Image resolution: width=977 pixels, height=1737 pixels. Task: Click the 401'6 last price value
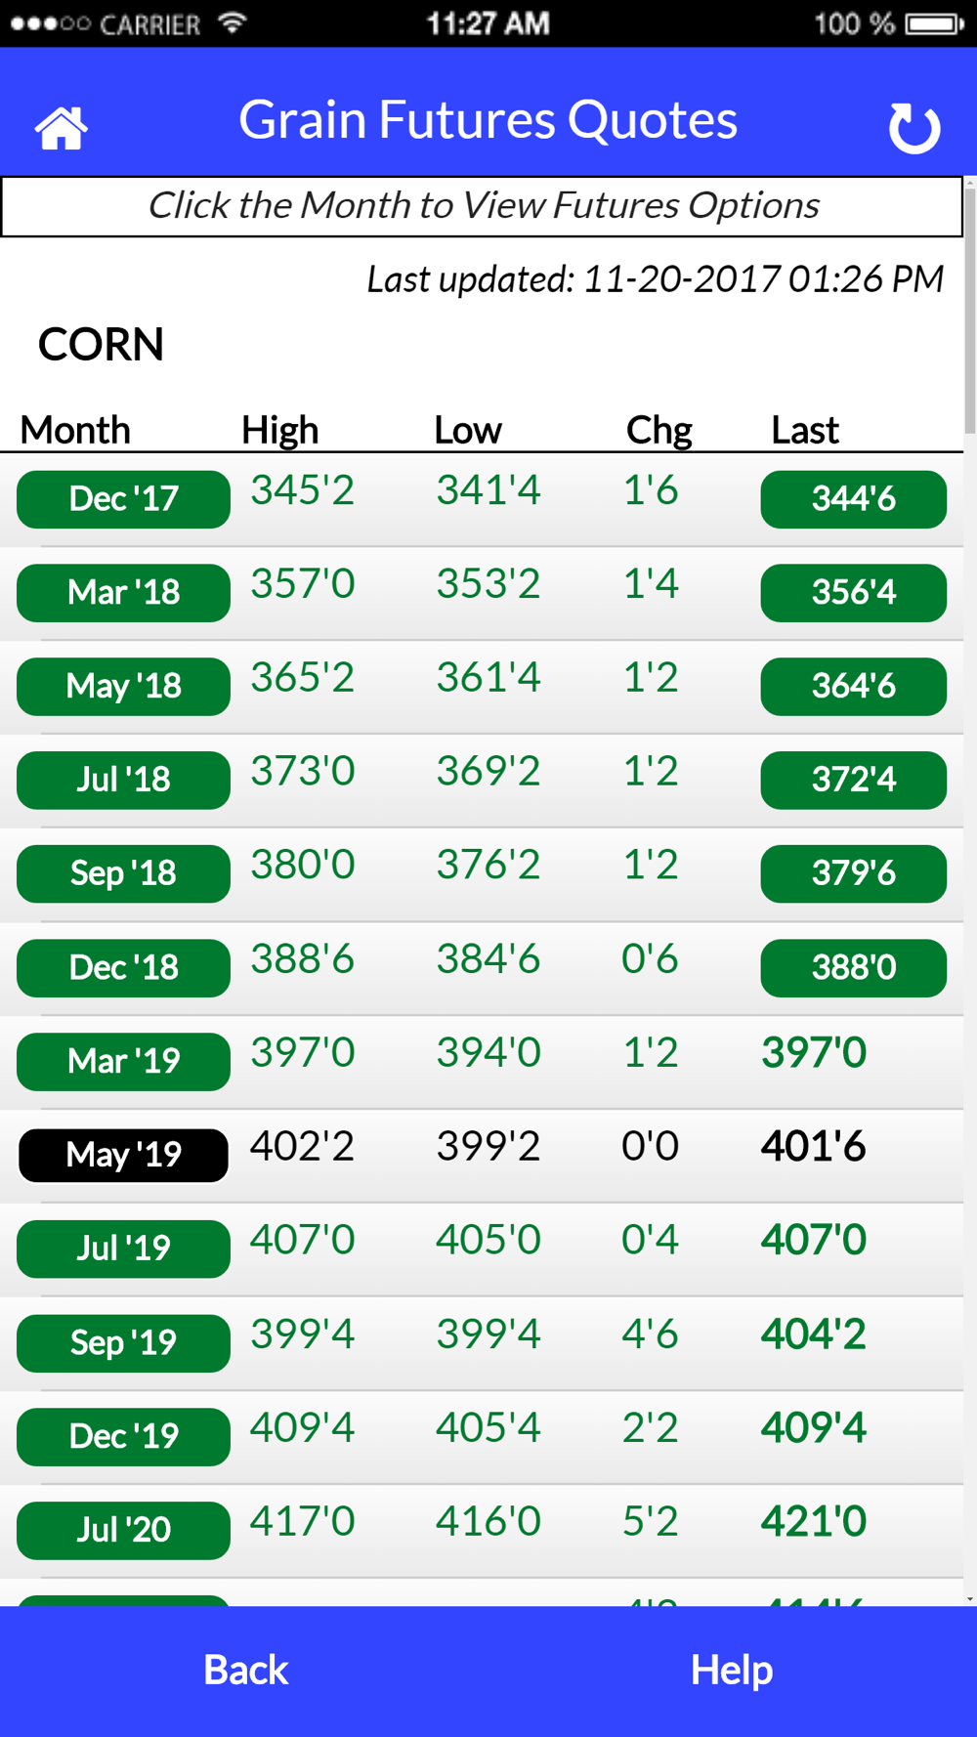coord(814,1147)
